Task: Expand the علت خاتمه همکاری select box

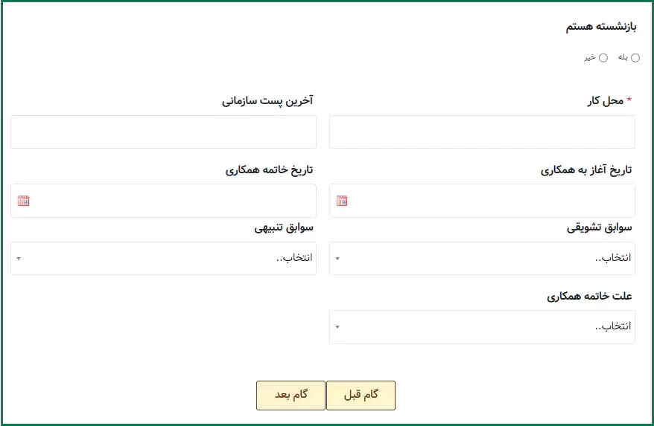Action: coord(482,327)
